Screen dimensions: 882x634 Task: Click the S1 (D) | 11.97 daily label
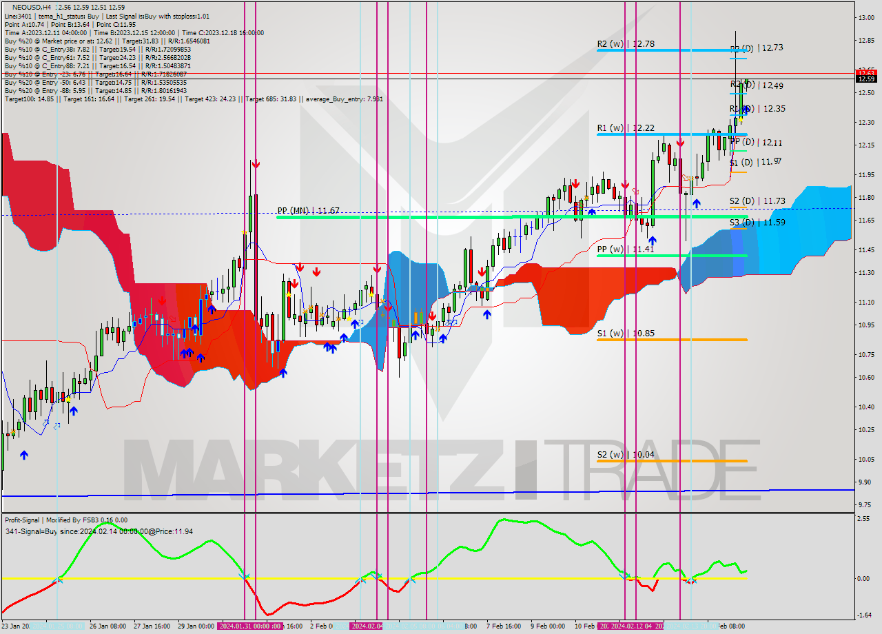(x=757, y=162)
